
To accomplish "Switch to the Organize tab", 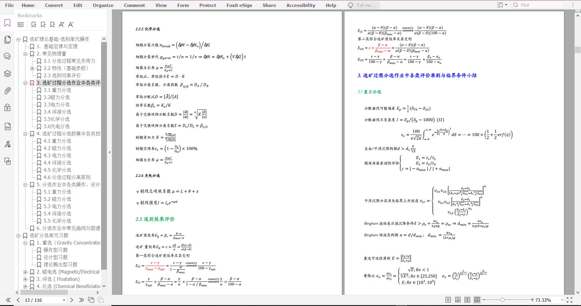I will (x=103, y=5).
